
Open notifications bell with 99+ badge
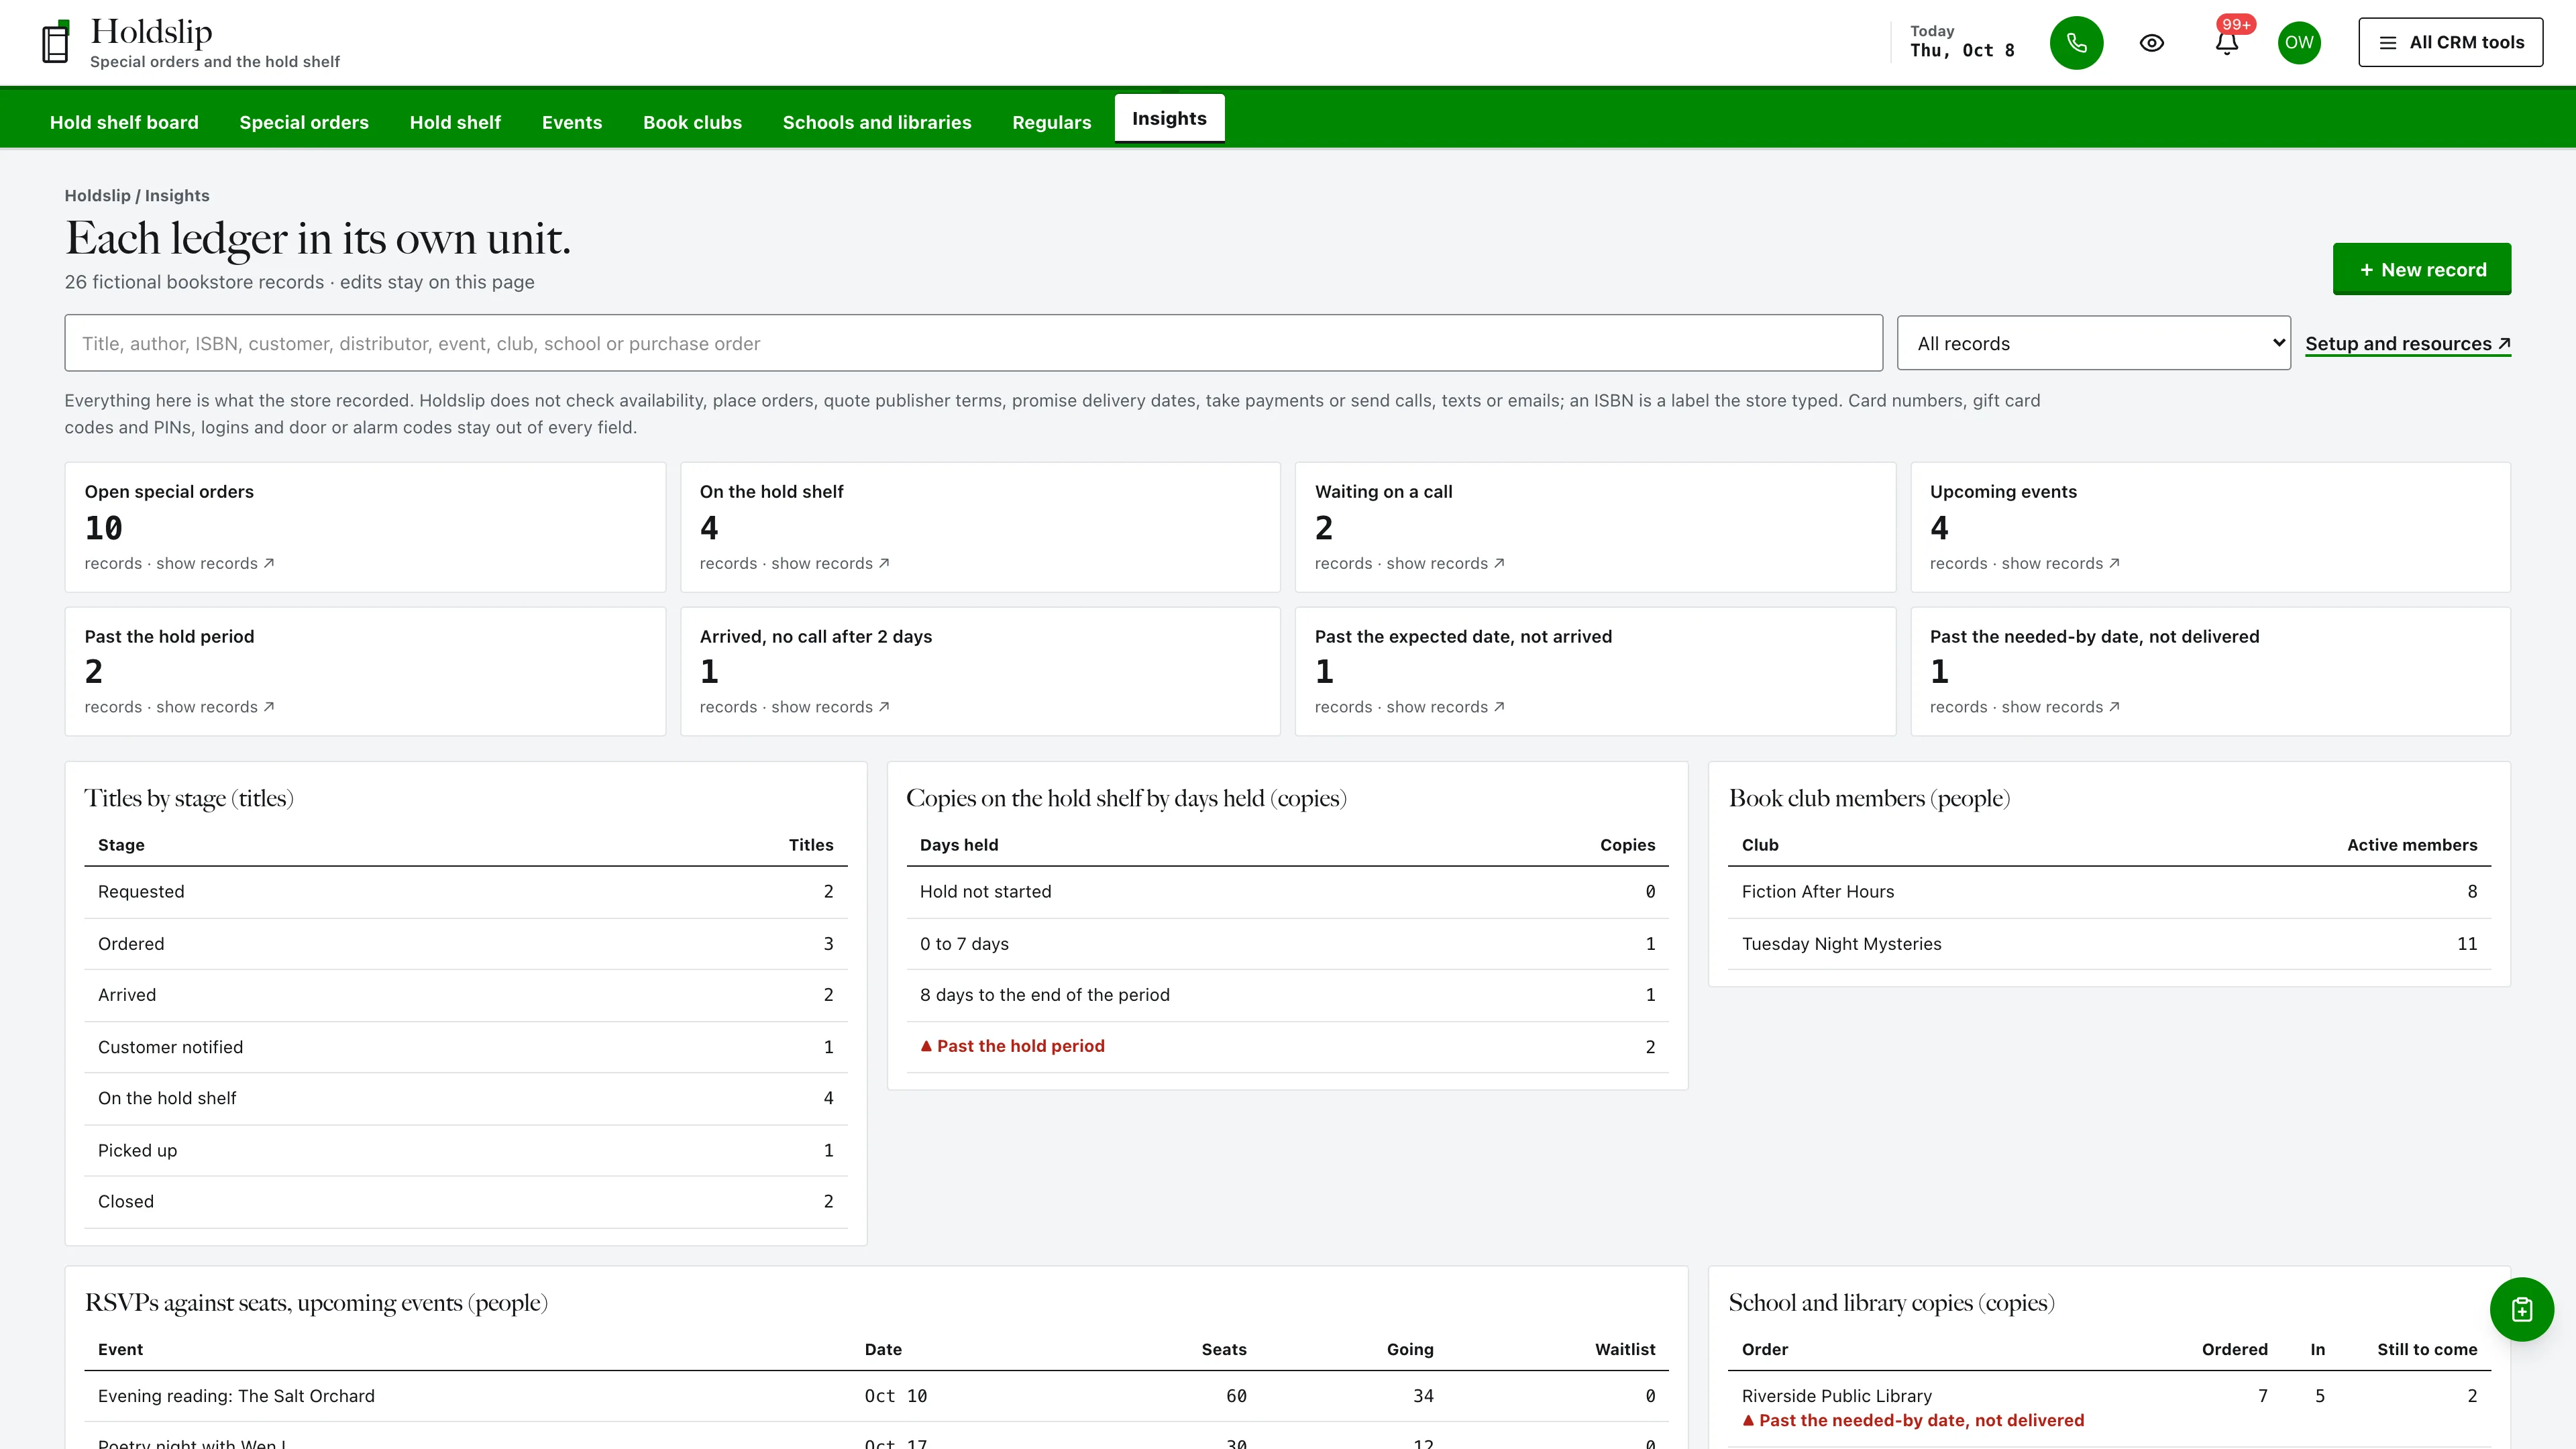coord(2227,42)
